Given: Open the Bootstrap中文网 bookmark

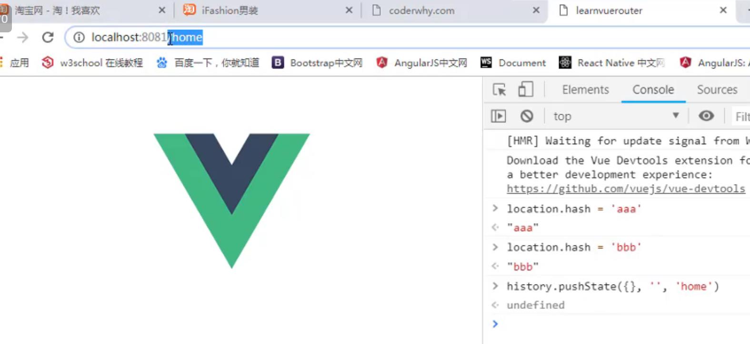Looking at the screenshot, I should click(x=317, y=63).
